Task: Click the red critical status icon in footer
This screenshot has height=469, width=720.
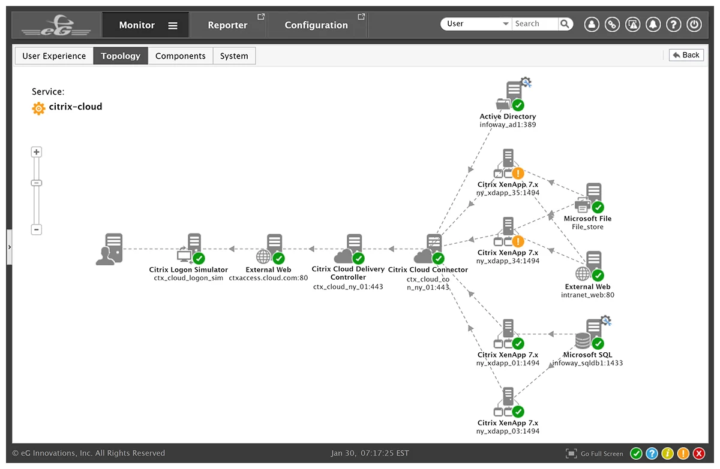Action: 699,453
